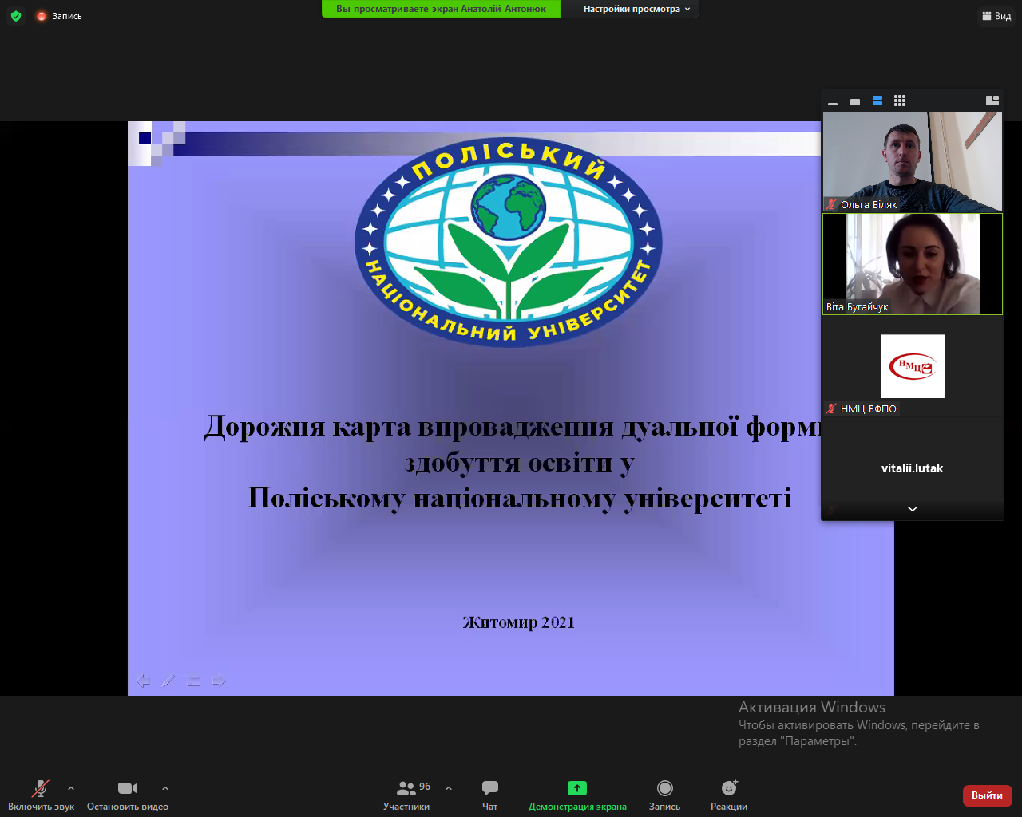The image size is (1022, 817).
Task: Click the green encryption shield icon
Action: [16, 16]
